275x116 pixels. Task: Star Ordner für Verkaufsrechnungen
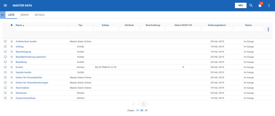click(12, 83)
